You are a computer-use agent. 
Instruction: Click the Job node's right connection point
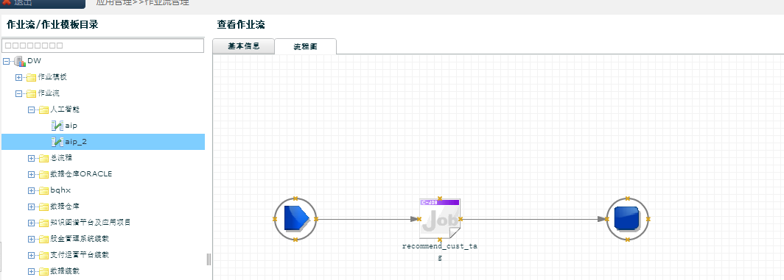click(460, 219)
